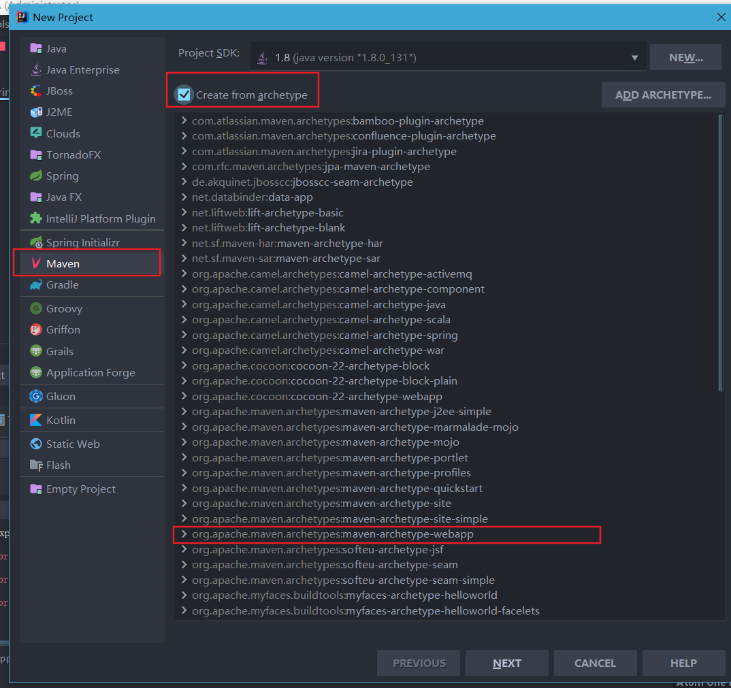Viewport: 731px width, 688px height.
Task: Click the Kotlin icon
Action: 36,420
